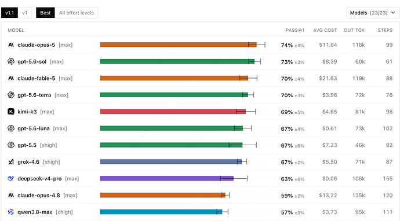Click the OpenAI icon beside gpt-5.6-sol

click(x=11, y=61)
